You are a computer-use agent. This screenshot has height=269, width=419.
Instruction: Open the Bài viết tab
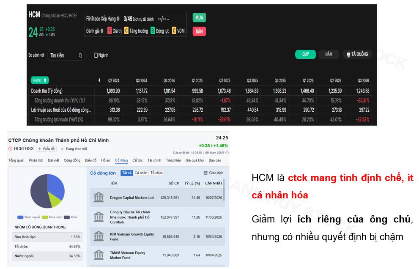coord(53,160)
